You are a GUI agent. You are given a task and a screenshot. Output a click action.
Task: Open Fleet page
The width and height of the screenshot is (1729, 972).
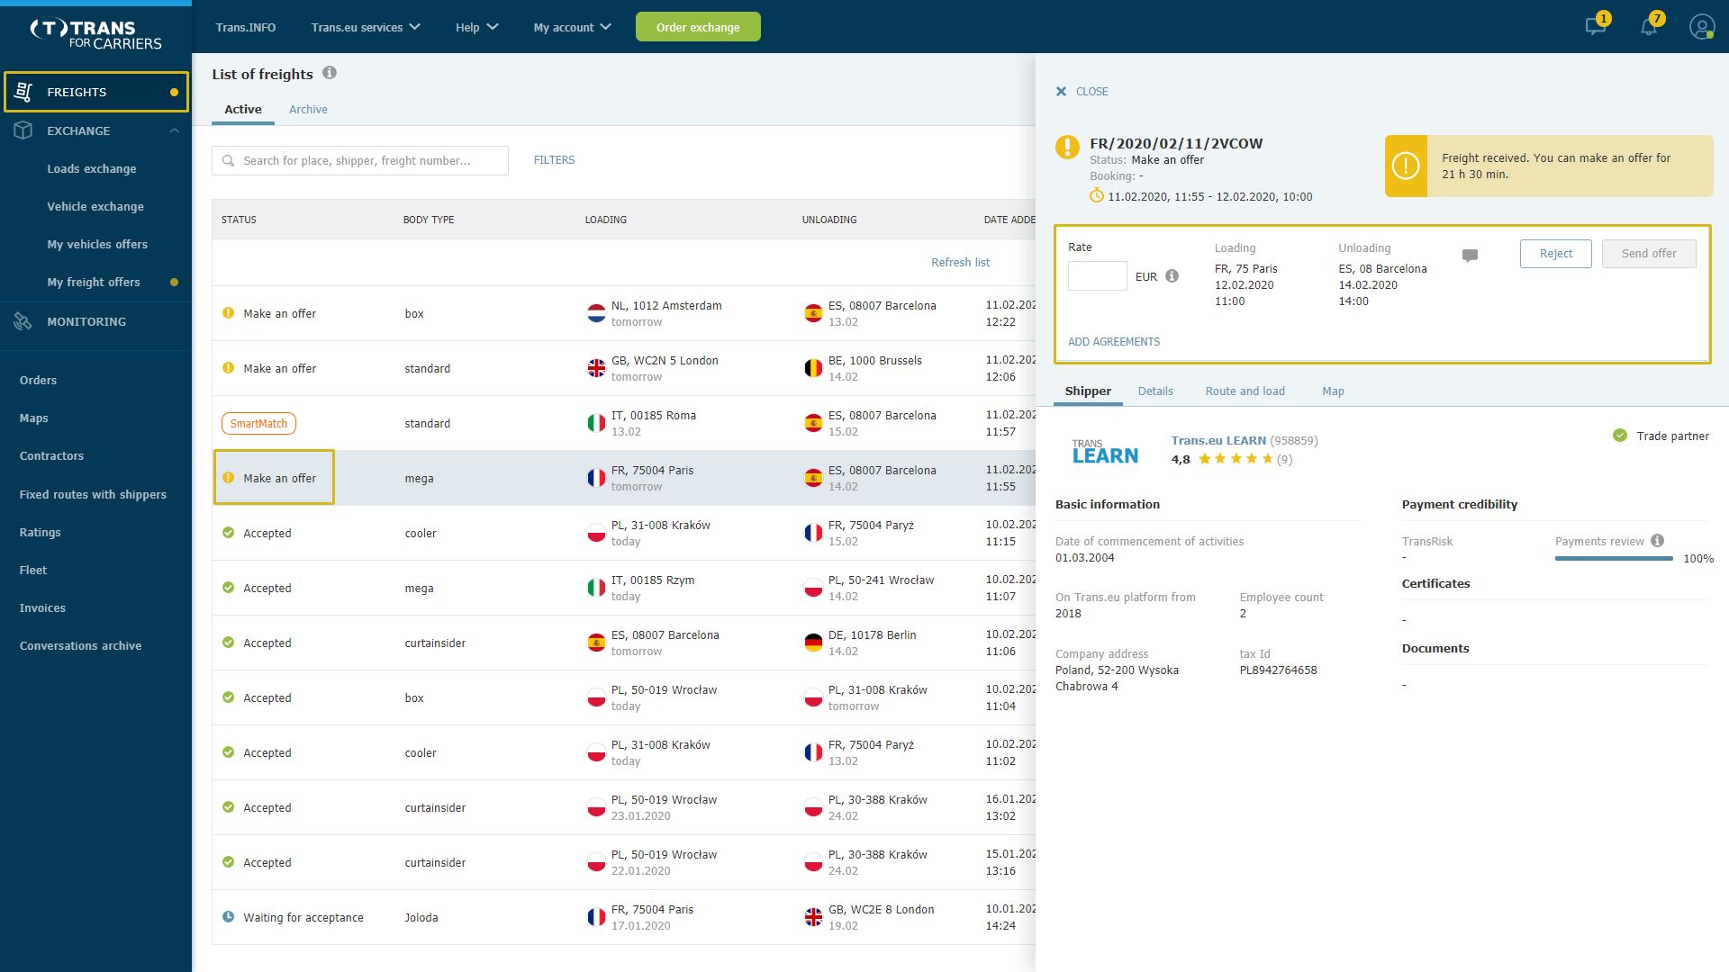pyautogui.click(x=33, y=570)
